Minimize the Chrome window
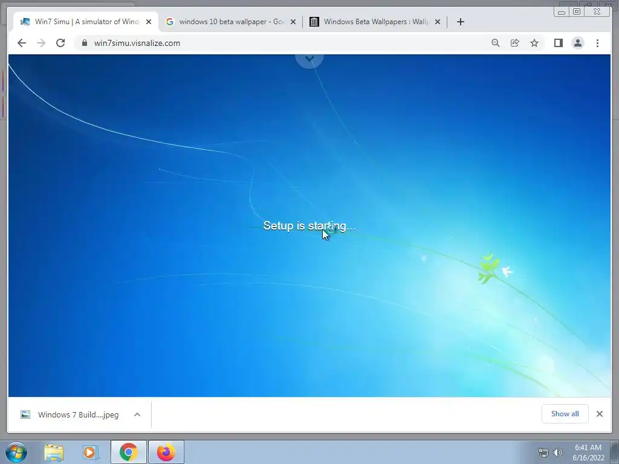Screen dimensions: 619x464 pos(562,12)
